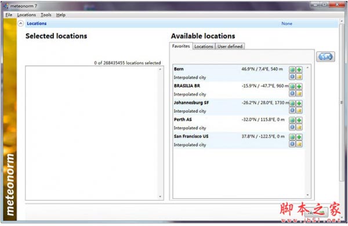This screenshot has width=348, height=226.
Task: Click the Locations section header link
Action: click(x=37, y=24)
